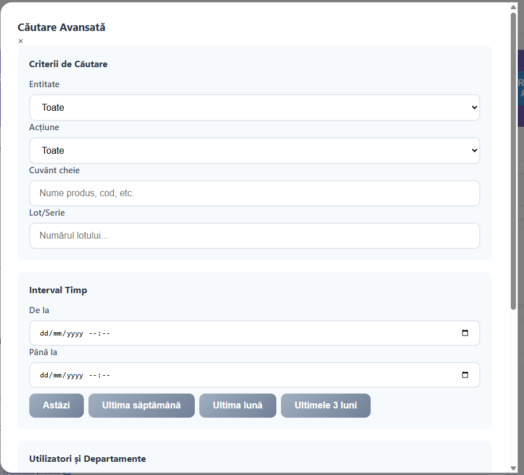Click the scrollbar down arrow
The width and height of the screenshot is (524, 475).
tap(513, 468)
